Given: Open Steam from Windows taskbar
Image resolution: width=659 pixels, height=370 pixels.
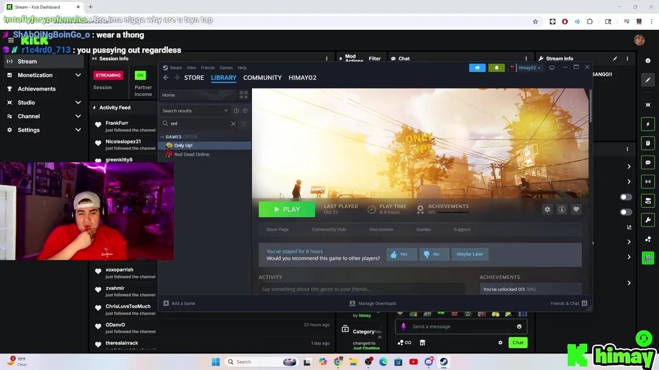Looking at the screenshot, I should [x=444, y=362].
